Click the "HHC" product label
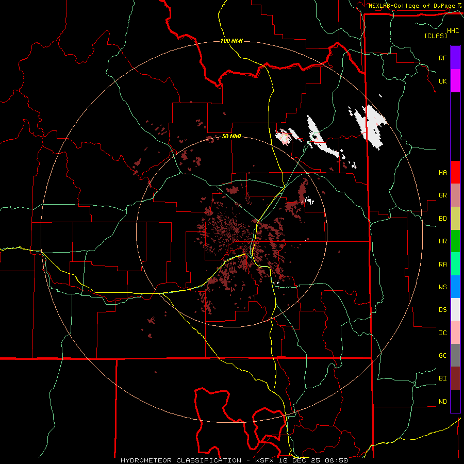Viewport: 464px width, 464px height. point(453,31)
